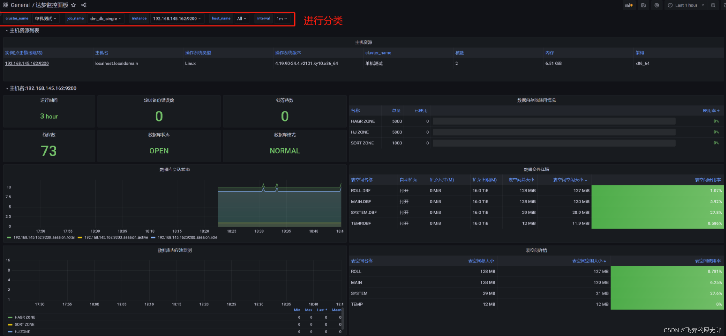Open the 192.168.145.162:9200 instance link

27,64
